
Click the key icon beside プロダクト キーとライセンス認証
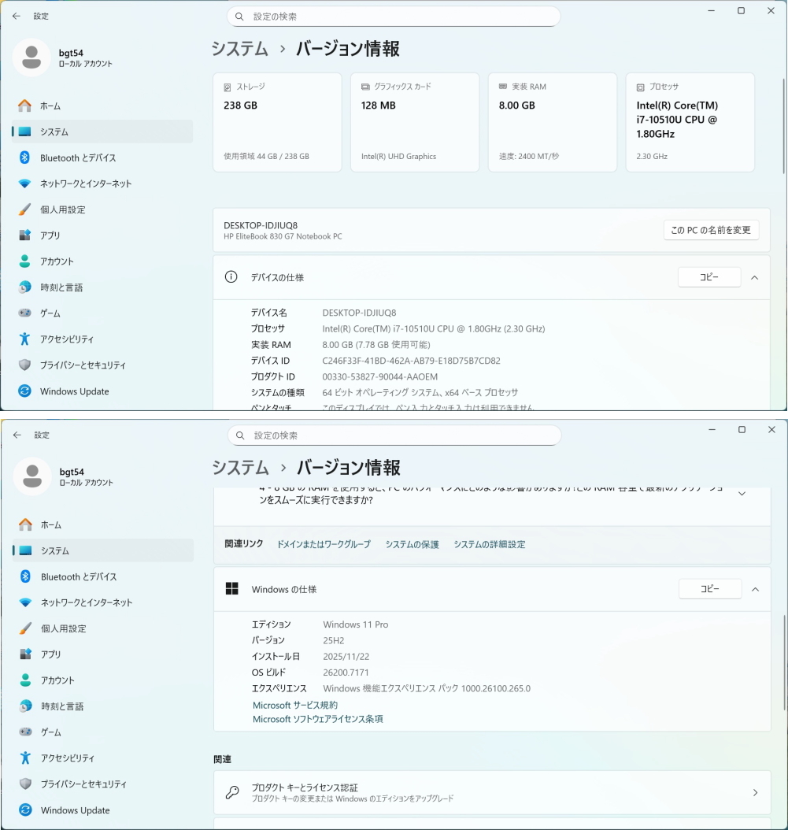point(232,792)
